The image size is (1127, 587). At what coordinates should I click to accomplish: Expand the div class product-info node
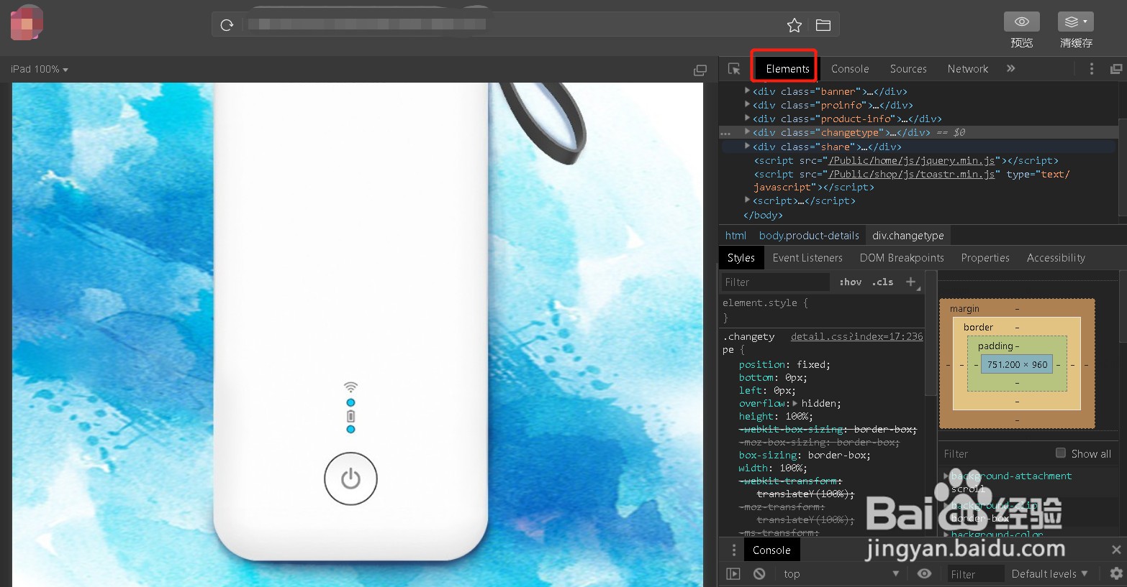tap(747, 118)
